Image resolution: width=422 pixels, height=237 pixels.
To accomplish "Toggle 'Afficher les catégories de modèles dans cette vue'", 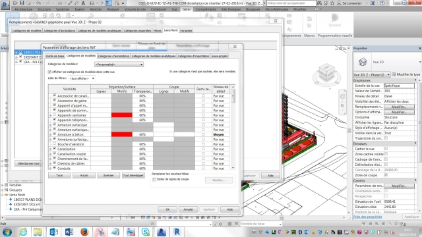I will pyautogui.click(x=49, y=72).
